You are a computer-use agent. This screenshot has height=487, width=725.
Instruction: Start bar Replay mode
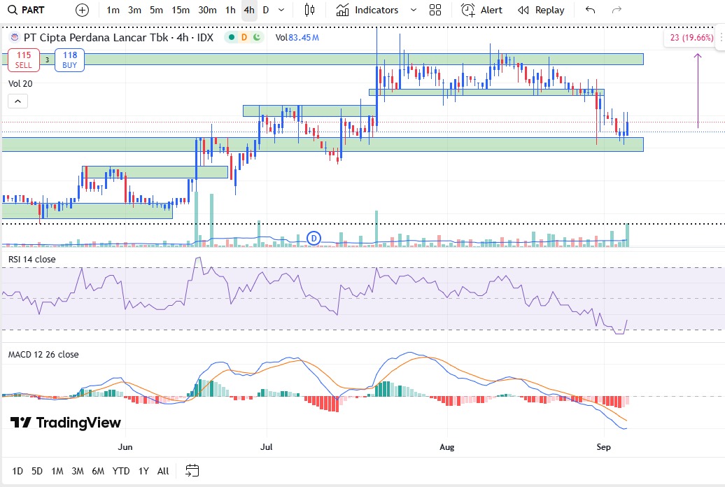[541, 10]
